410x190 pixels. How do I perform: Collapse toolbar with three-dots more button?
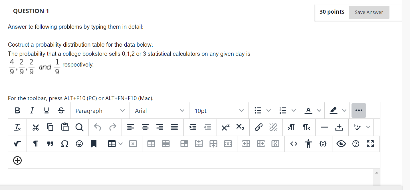pos(359,111)
